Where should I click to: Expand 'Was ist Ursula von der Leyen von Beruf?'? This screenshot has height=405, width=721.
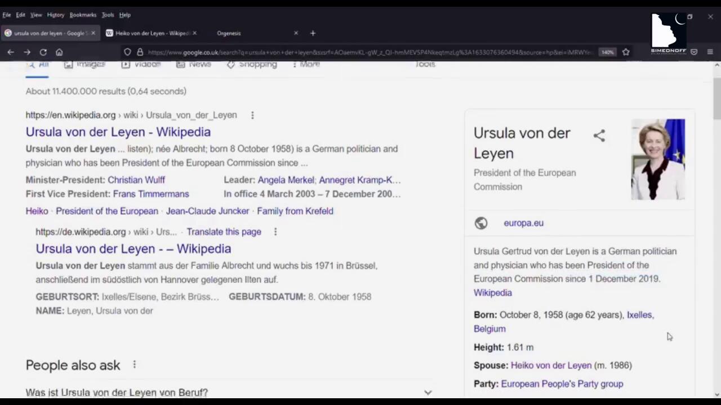tap(428, 393)
